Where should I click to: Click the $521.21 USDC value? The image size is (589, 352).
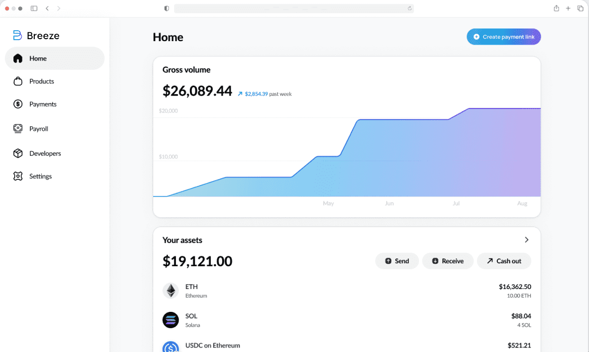pos(519,345)
